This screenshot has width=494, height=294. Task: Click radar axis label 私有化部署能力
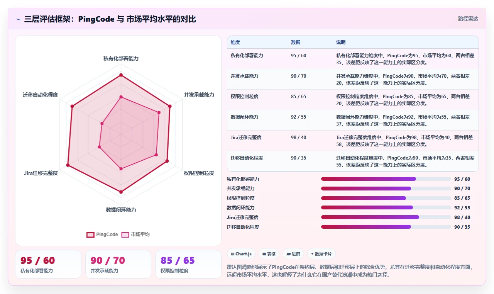(121, 59)
